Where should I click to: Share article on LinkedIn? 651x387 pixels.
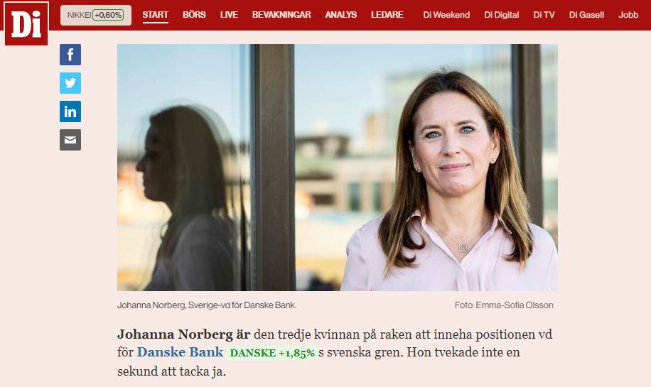tap(70, 111)
